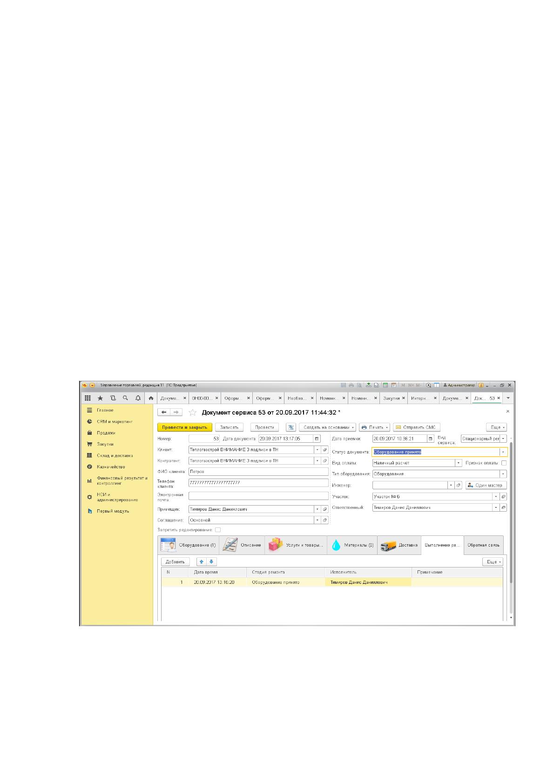554x784 pixels.
Task: Open notifications bell icon
Action: click(138, 398)
